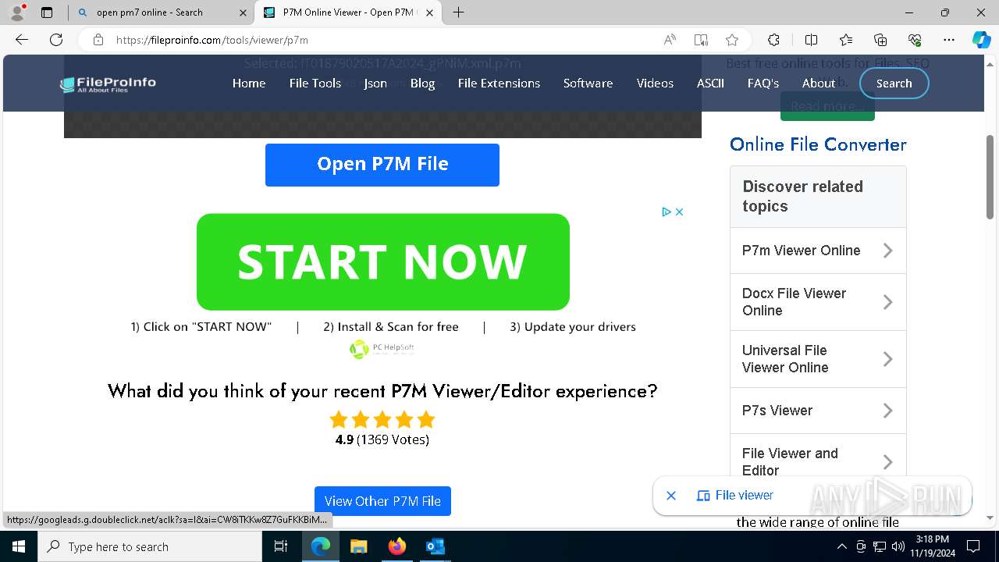Open the Windows Start menu

click(x=19, y=546)
